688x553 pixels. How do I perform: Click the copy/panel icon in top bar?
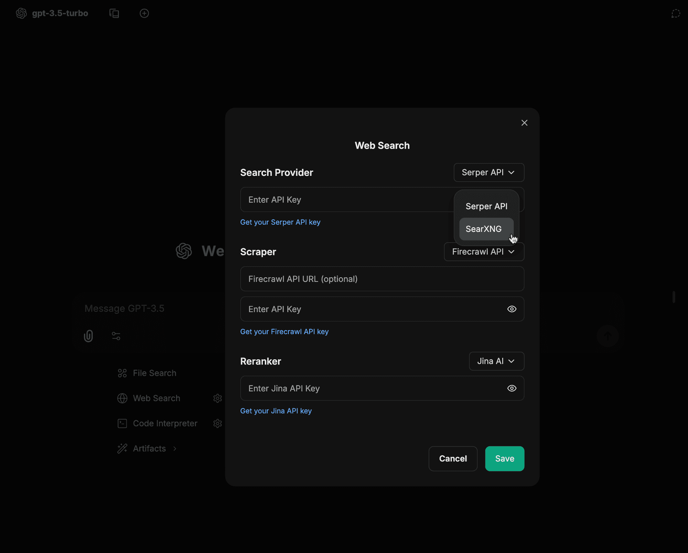[114, 13]
